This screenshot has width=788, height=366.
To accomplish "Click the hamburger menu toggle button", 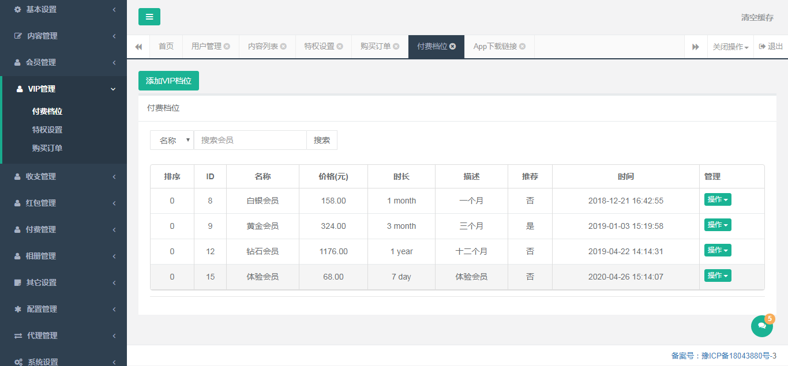I will coord(149,17).
